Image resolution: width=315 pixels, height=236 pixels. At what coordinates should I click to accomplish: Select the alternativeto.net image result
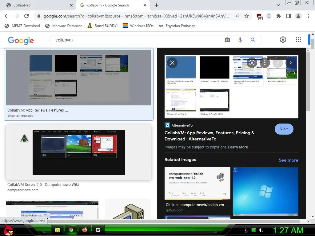(78, 78)
